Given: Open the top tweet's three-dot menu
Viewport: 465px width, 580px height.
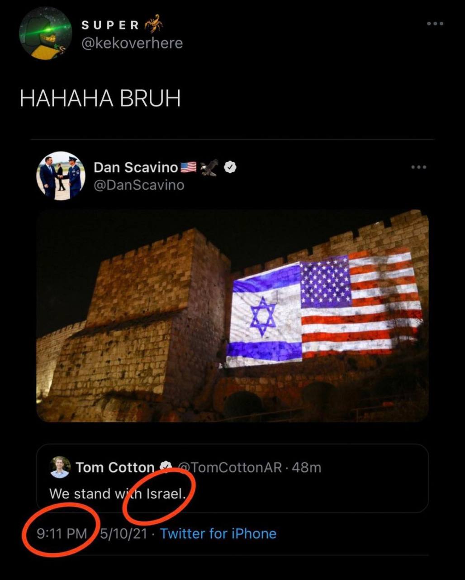Looking at the screenshot, I should (x=435, y=24).
